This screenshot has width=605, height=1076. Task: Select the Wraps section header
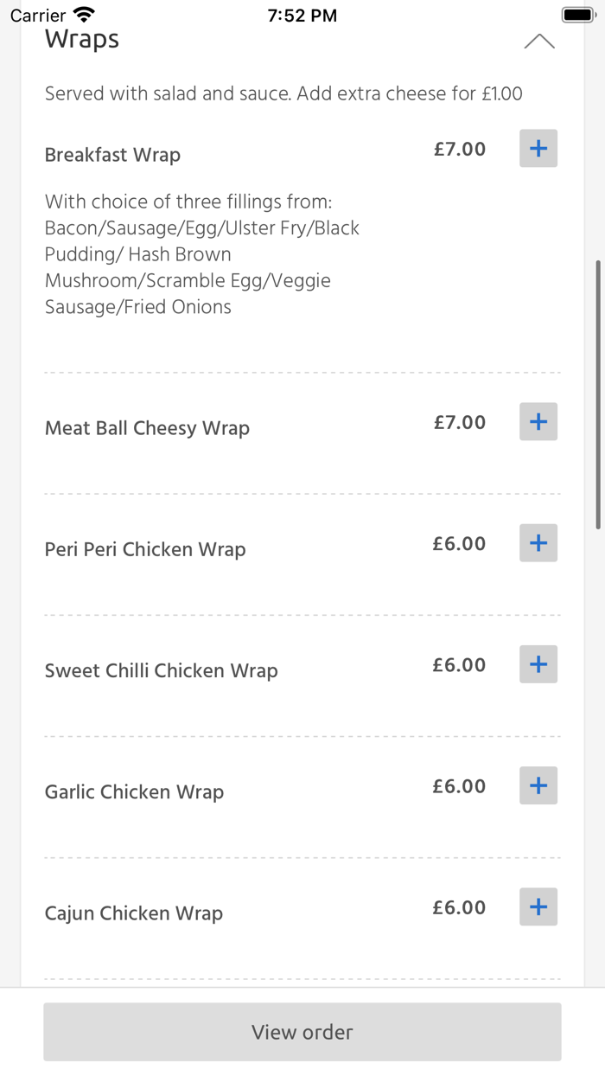click(x=81, y=38)
